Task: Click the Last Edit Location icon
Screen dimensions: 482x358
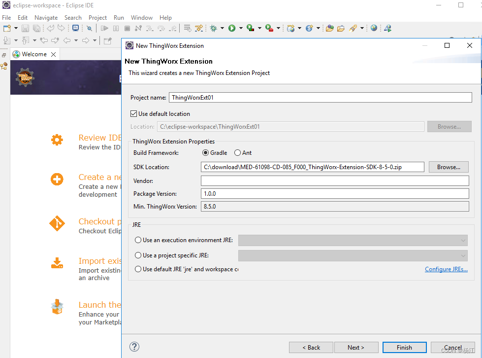Action: point(44,40)
